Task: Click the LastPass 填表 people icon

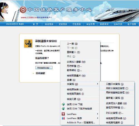Action: (63, 118)
